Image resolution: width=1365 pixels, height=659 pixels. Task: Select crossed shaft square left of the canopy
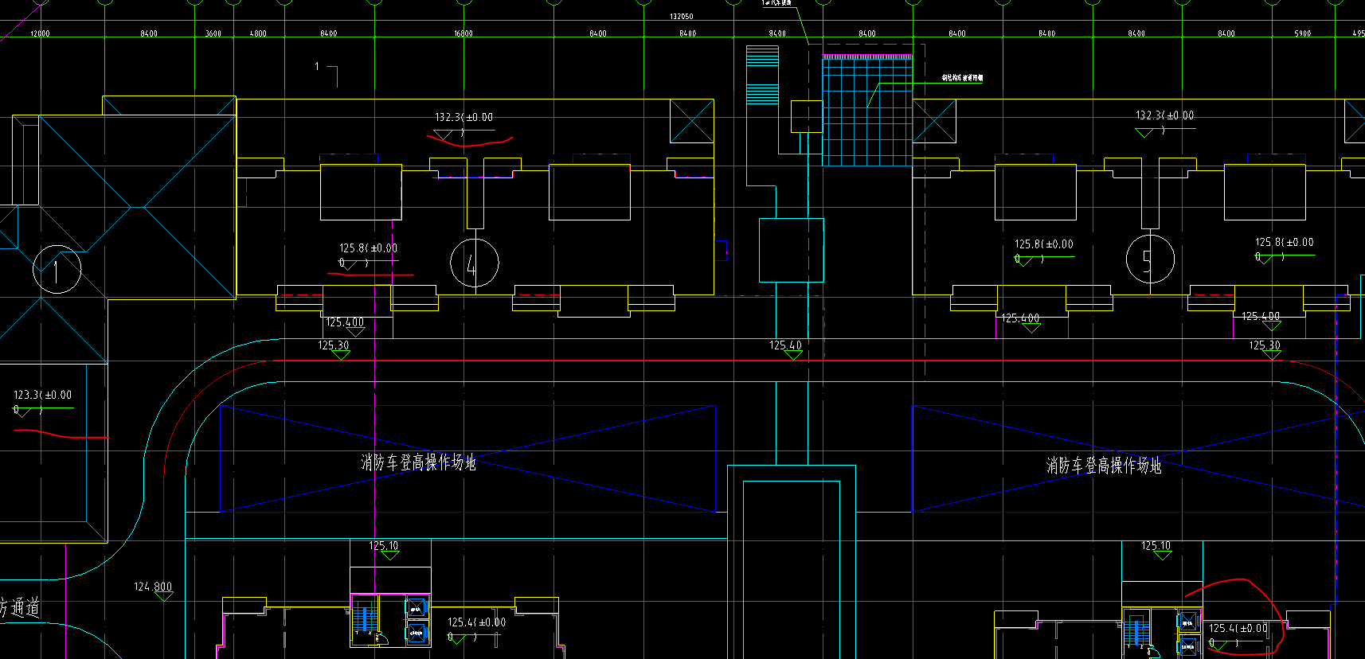tap(691, 121)
